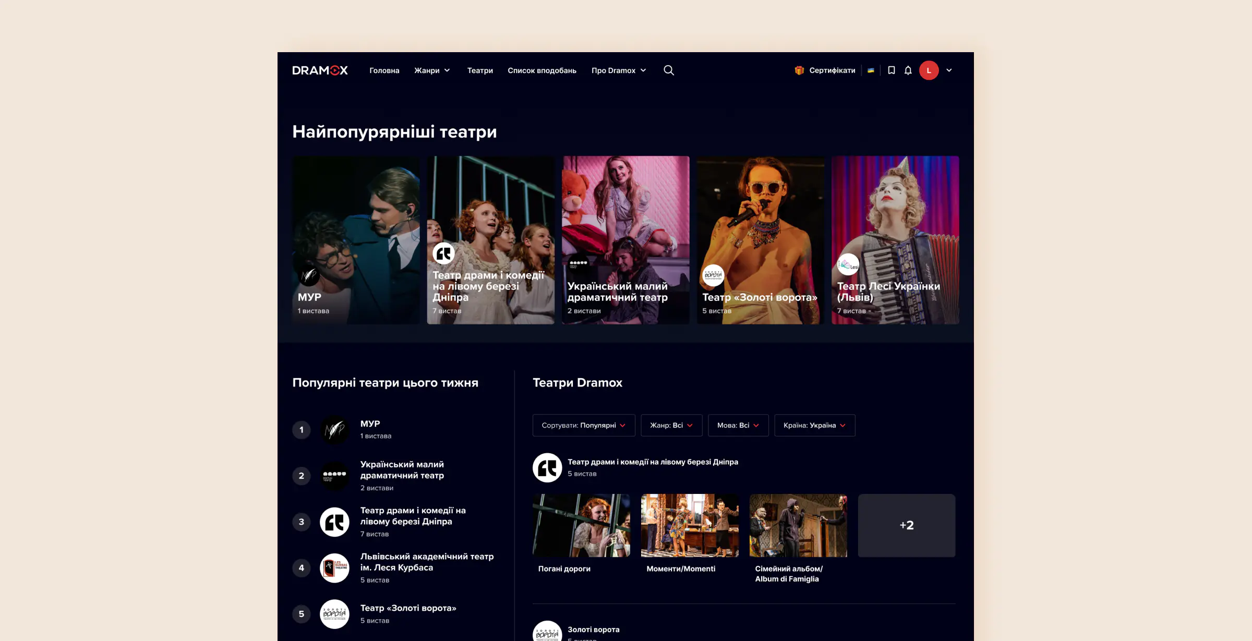Screen dimensions: 1252x641
Task: Open Сортувати: Популярні dropdown
Action: [x=584, y=426]
